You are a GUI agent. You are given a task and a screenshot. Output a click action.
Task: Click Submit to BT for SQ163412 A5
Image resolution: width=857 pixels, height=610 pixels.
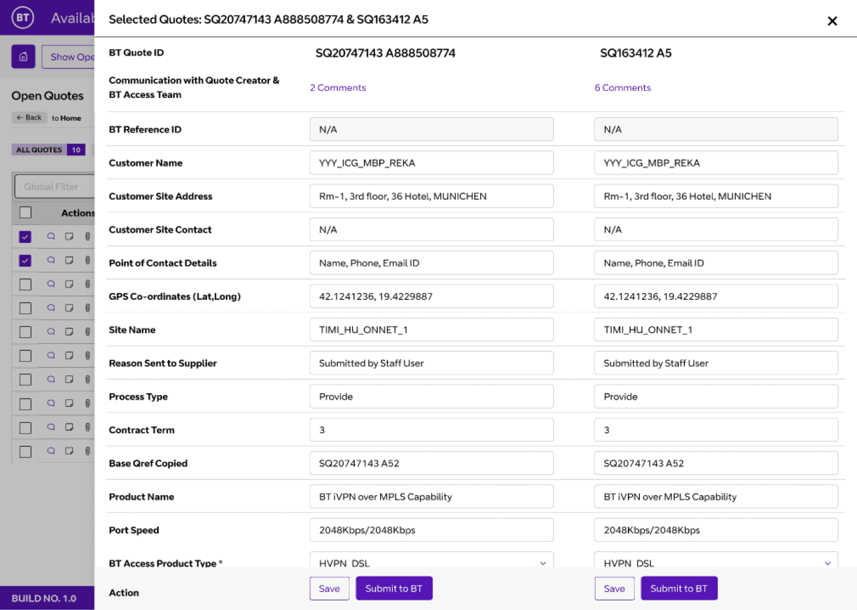coord(679,589)
